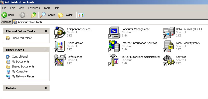Expand the Details panel
The height and width of the screenshot is (99, 208).
click(46, 88)
